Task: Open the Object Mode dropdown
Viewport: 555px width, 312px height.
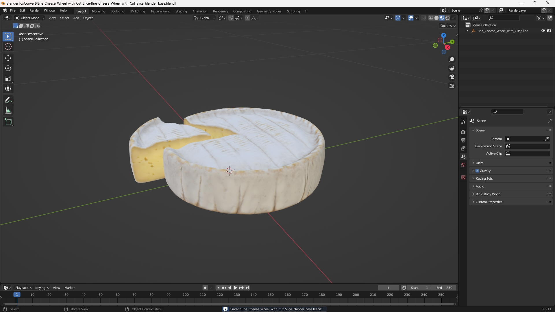Action: coord(29,18)
